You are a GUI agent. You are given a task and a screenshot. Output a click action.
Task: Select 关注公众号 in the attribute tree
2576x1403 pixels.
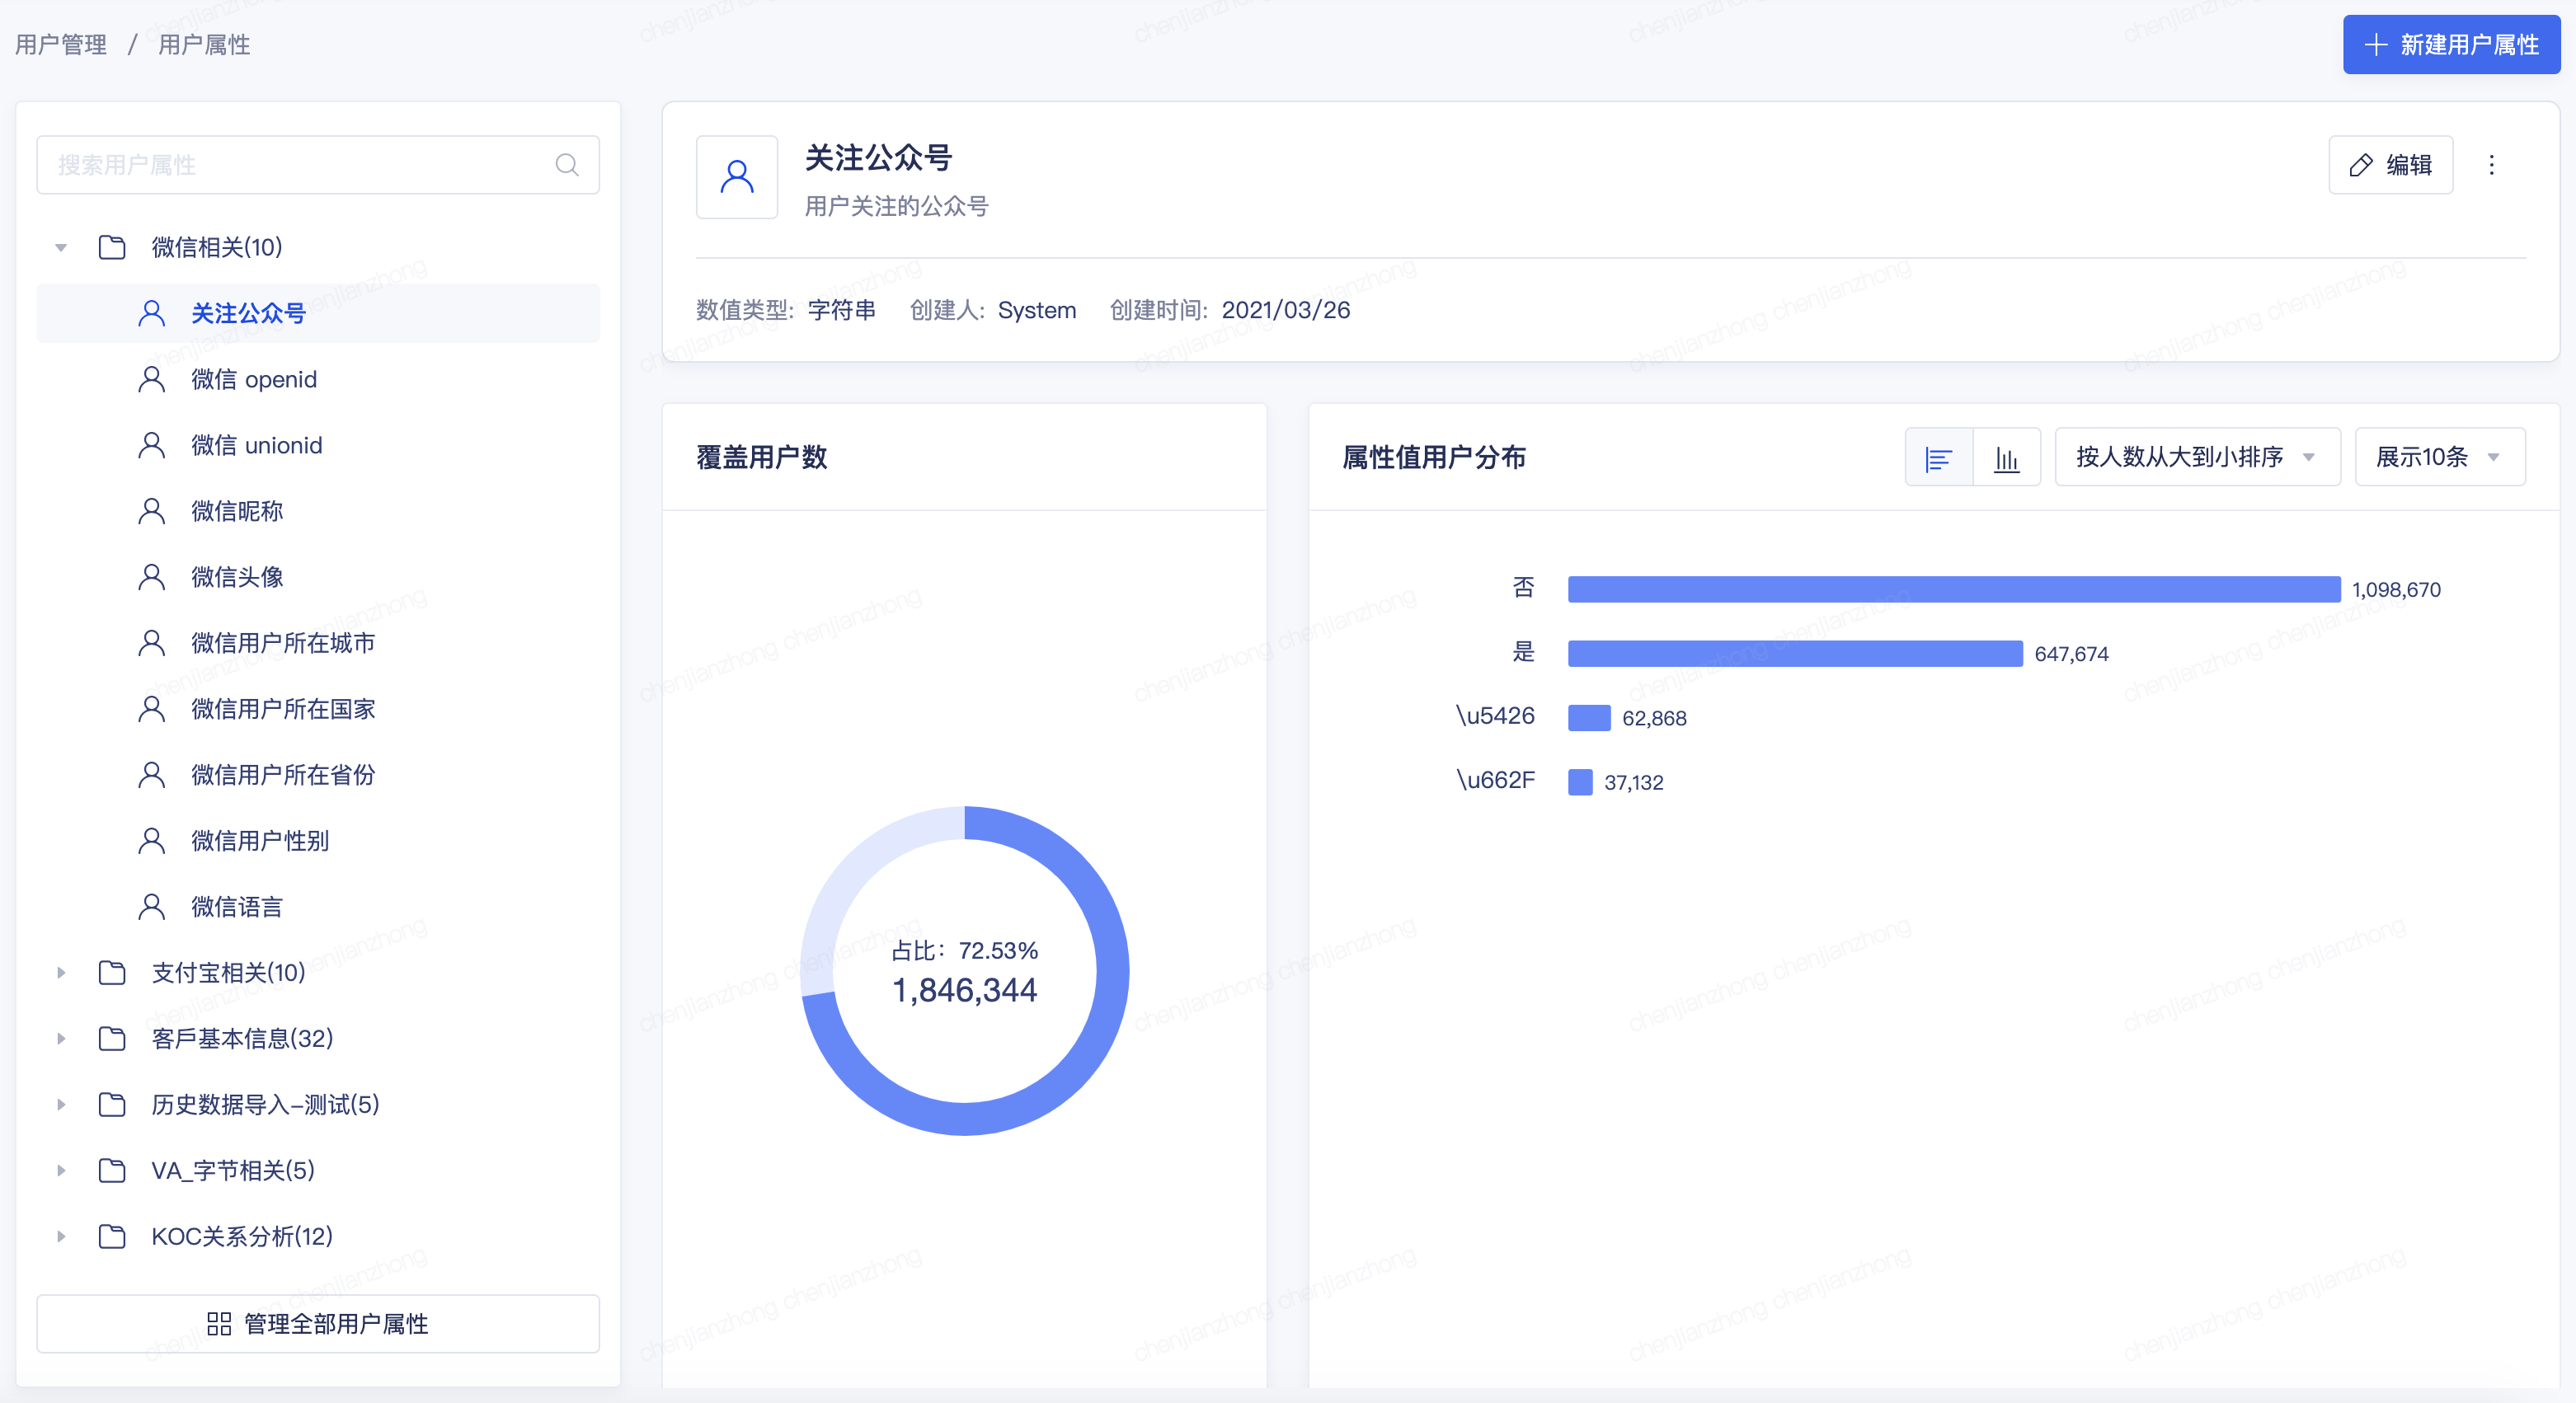pos(318,313)
